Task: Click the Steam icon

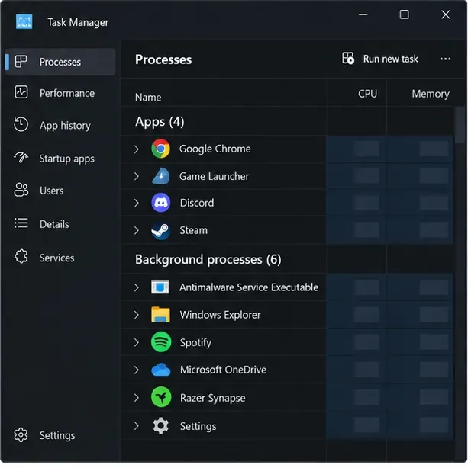Action: point(160,230)
